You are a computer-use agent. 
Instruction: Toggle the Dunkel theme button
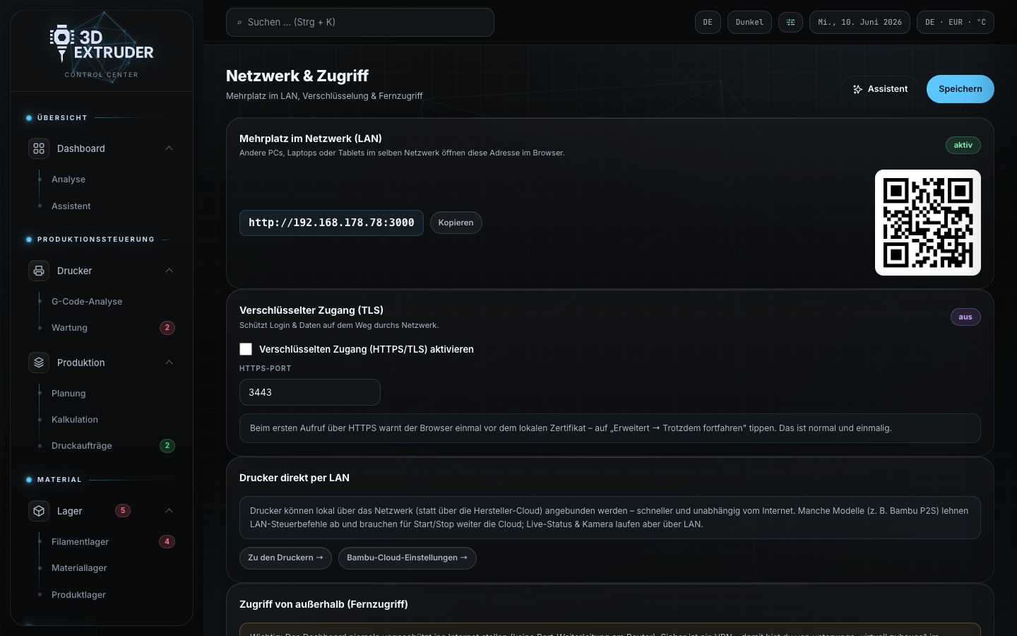[x=749, y=23]
